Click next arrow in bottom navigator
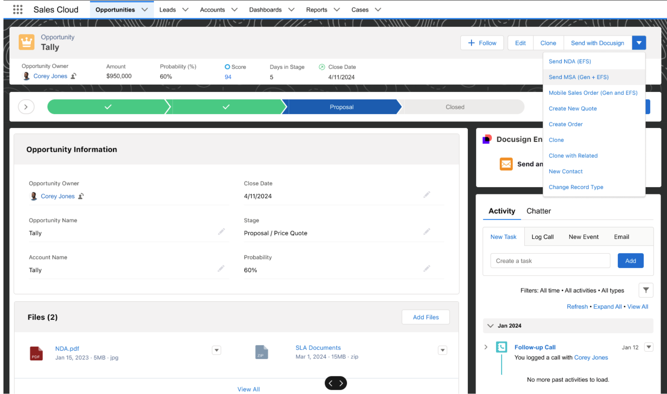 341,383
